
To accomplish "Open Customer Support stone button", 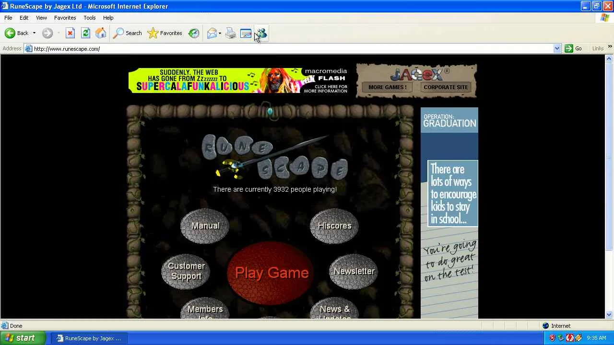I will click(x=186, y=271).
